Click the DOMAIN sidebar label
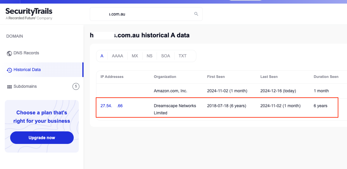This screenshot has width=347, height=169. tap(15, 36)
